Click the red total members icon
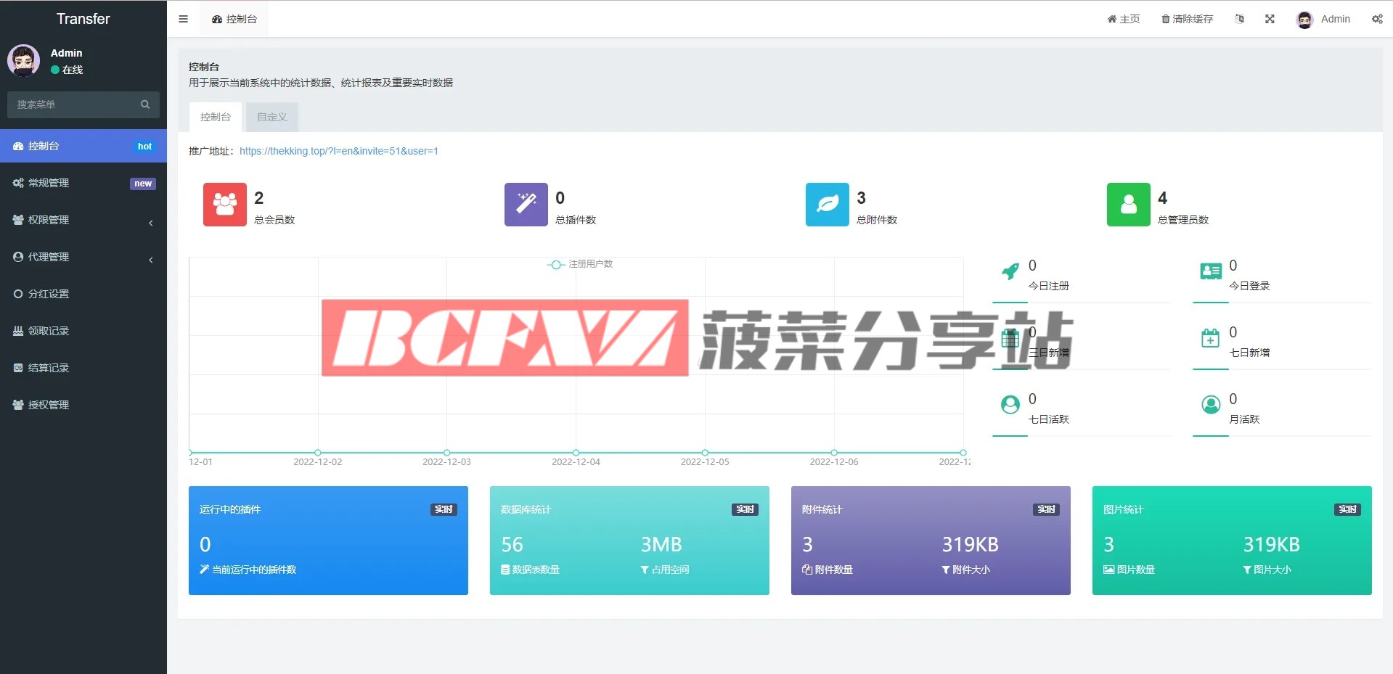 [x=224, y=205]
